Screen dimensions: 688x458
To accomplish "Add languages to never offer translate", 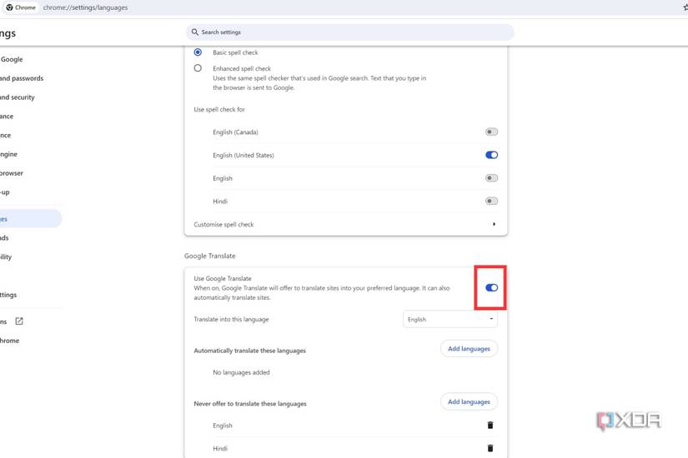I will click(x=469, y=401).
